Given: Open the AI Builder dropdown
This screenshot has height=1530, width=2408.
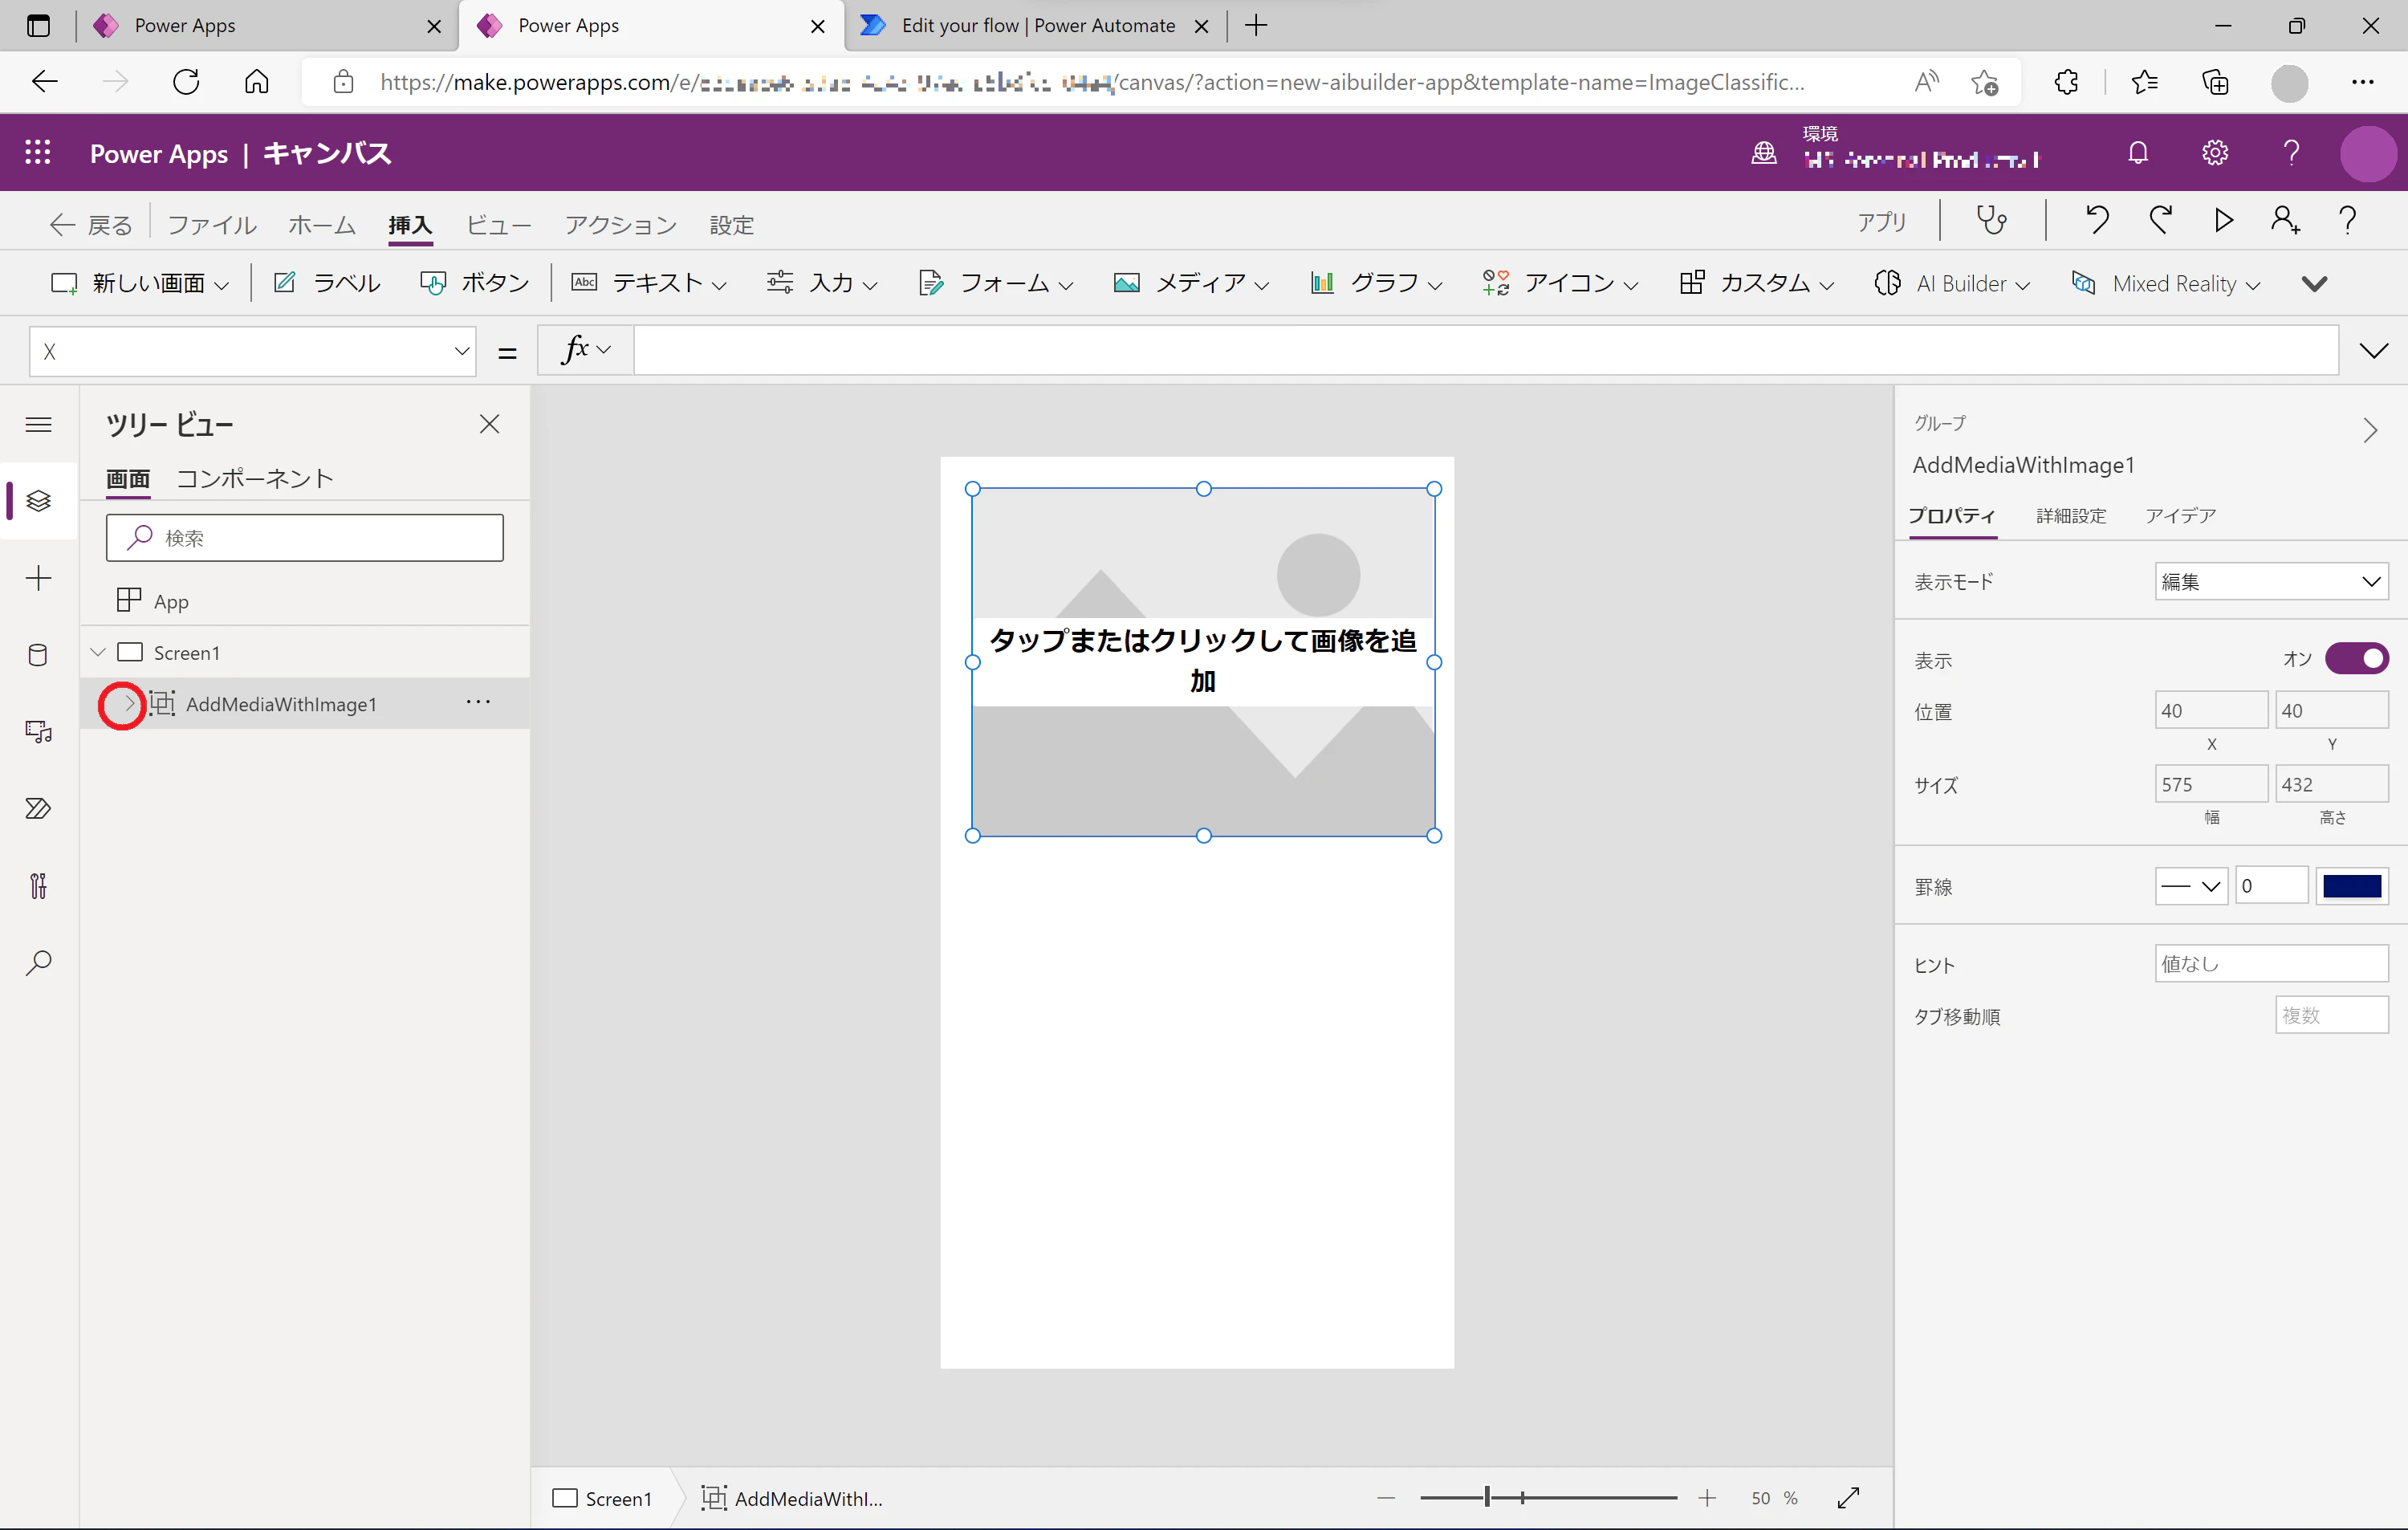Looking at the screenshot, I should pos(1952,284).
